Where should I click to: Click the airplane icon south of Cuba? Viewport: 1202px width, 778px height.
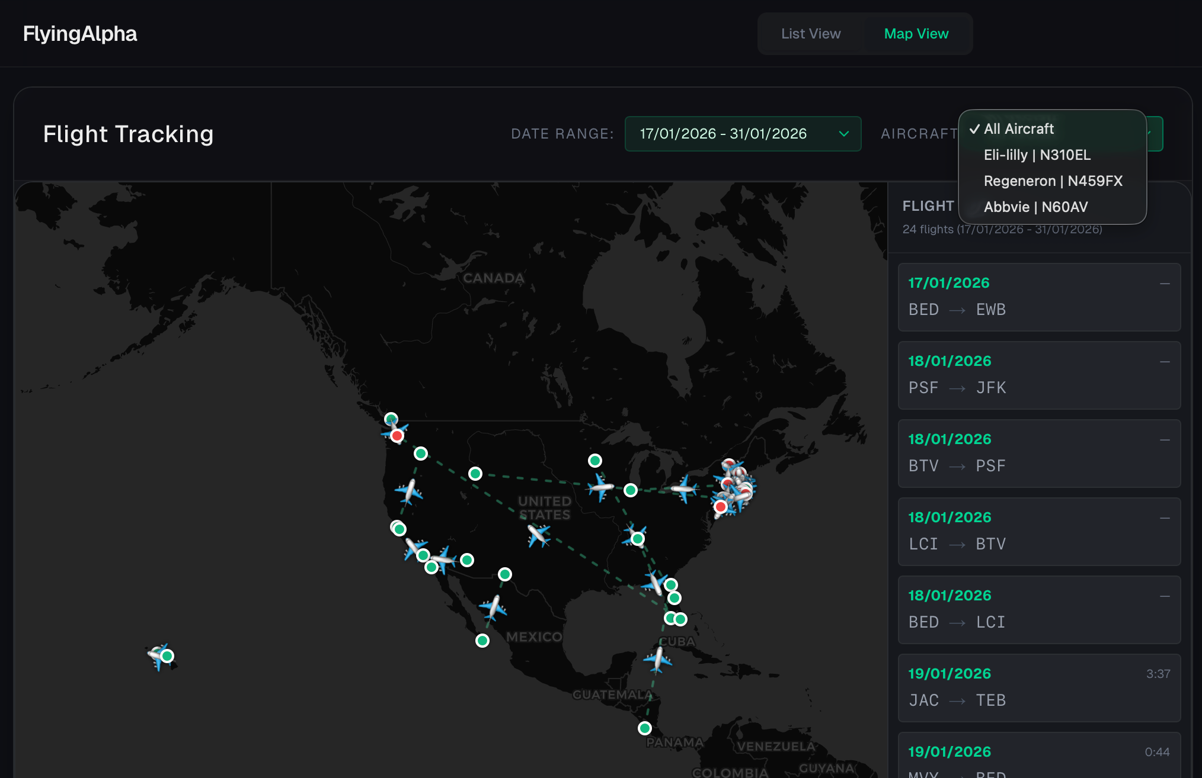pyautogui.click(x=658, y=659)
